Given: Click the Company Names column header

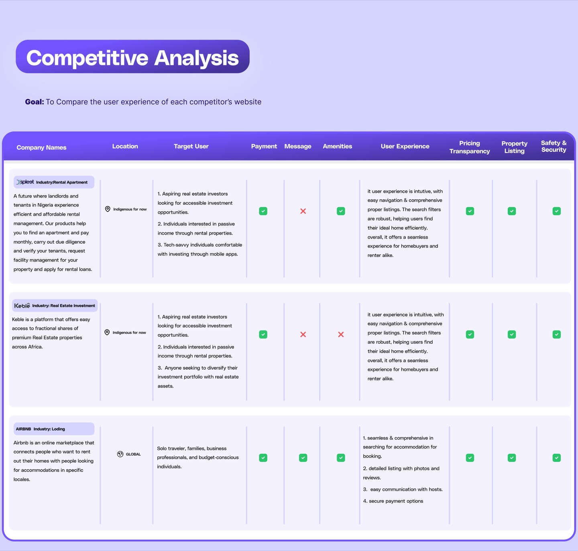Looking at the screenshot, I should (41, 147).
